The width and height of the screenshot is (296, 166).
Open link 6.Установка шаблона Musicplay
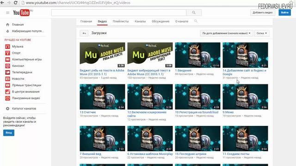click(x=150, y=154)
